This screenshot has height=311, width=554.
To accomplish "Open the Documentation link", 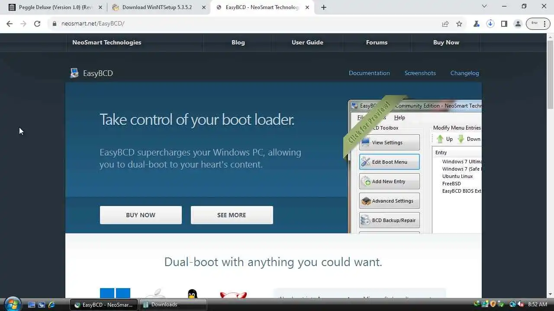I will tap(369, 73).
